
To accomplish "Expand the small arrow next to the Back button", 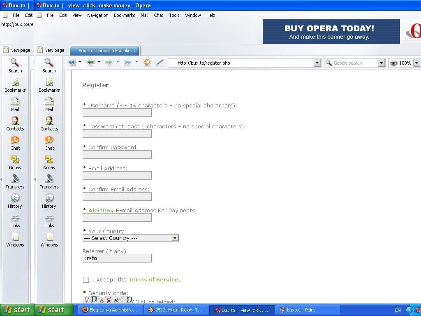I will pos(99,62).
